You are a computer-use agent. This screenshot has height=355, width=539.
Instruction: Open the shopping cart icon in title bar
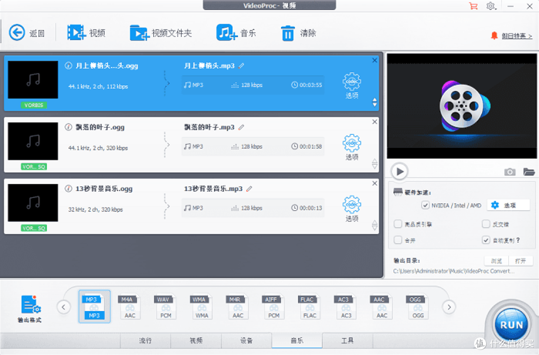click(x=473, y=6)
